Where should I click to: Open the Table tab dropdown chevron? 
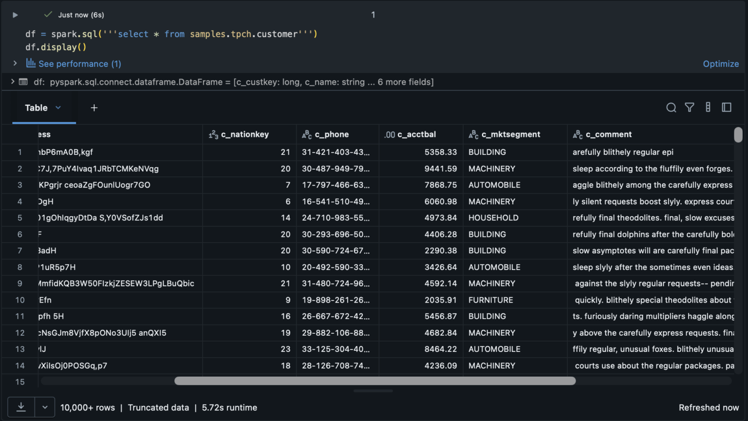[58, 108]
